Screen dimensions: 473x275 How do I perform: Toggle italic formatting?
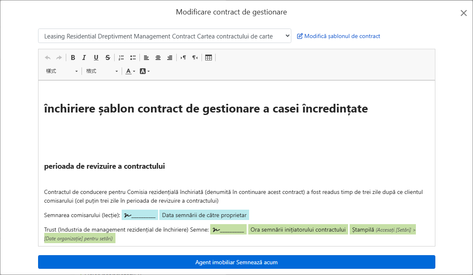click(84, 57)
